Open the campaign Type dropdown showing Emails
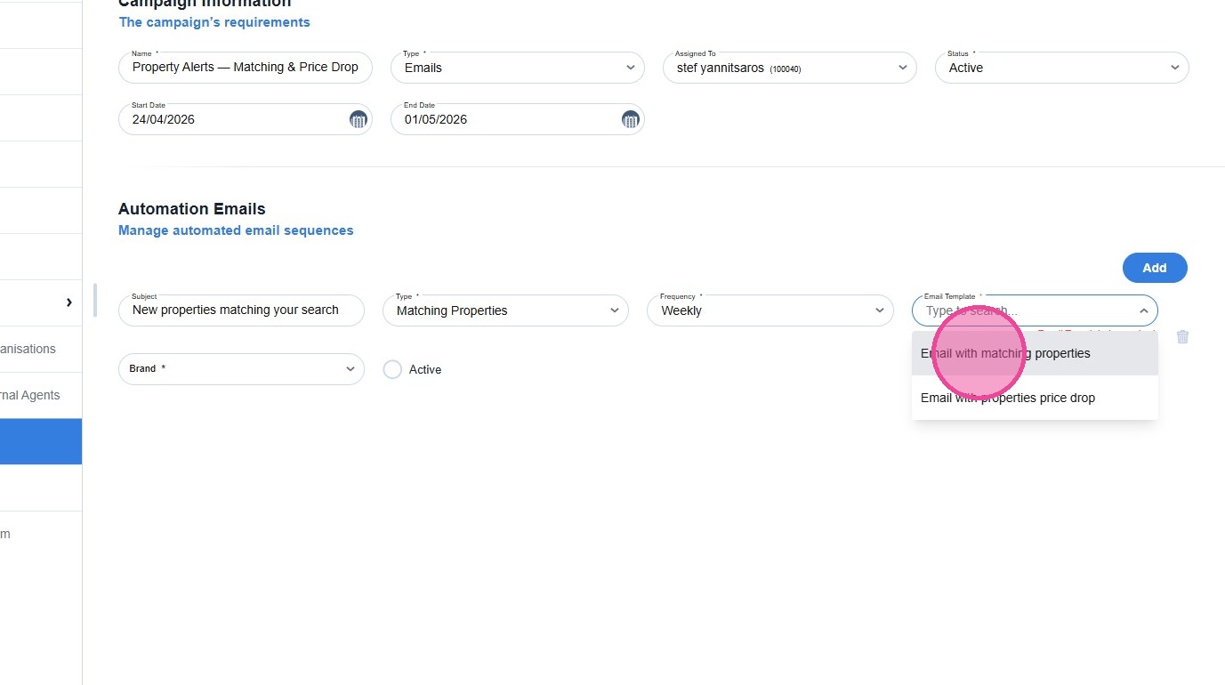Viewport: 1225px width, 685px height. [518, 68]
